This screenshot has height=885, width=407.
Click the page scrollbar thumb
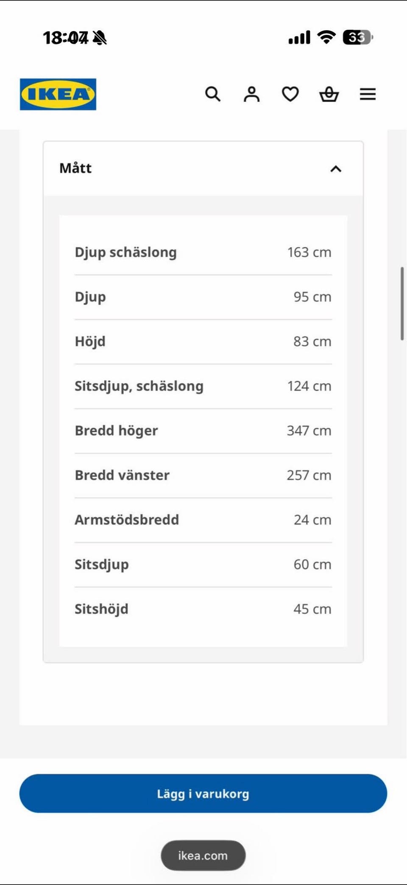402,303
